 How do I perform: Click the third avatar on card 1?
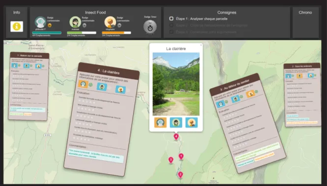point(38,66)
